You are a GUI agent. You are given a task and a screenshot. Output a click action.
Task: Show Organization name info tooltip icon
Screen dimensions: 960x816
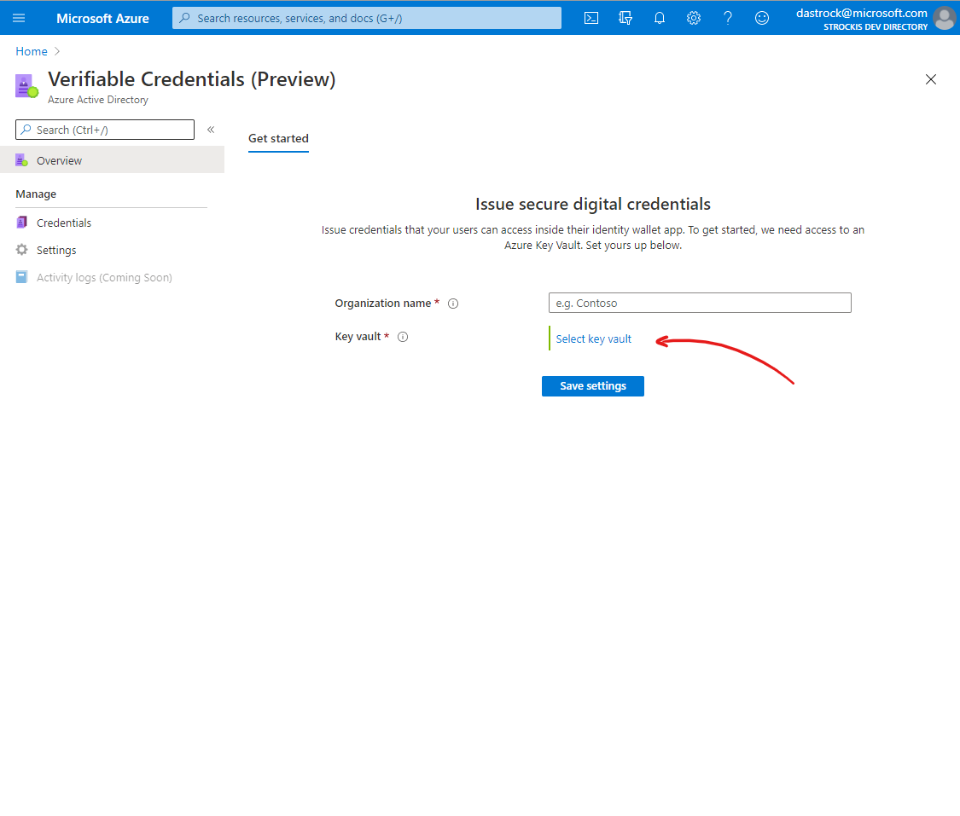453,304
